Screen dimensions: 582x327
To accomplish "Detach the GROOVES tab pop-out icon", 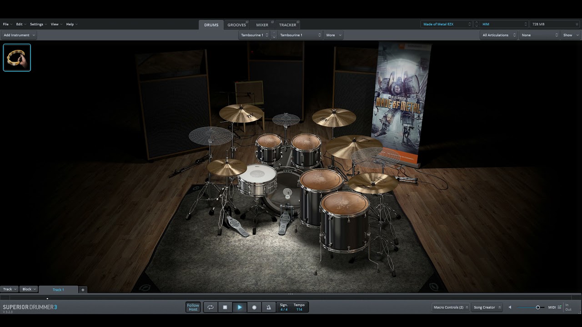I will coord(247,22).
